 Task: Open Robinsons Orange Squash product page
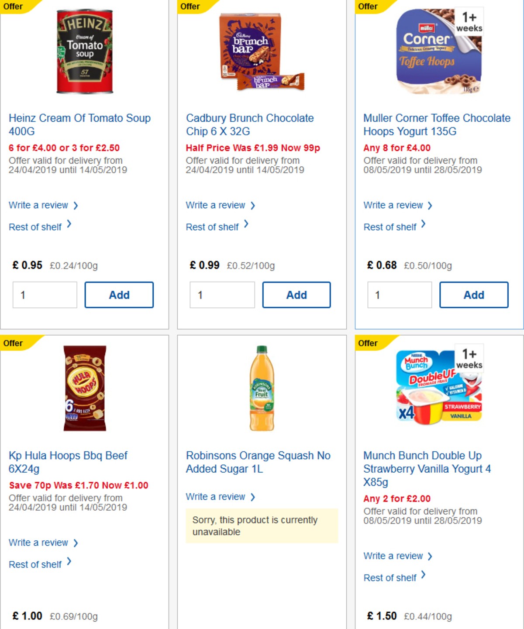click(x=258, y=462)
